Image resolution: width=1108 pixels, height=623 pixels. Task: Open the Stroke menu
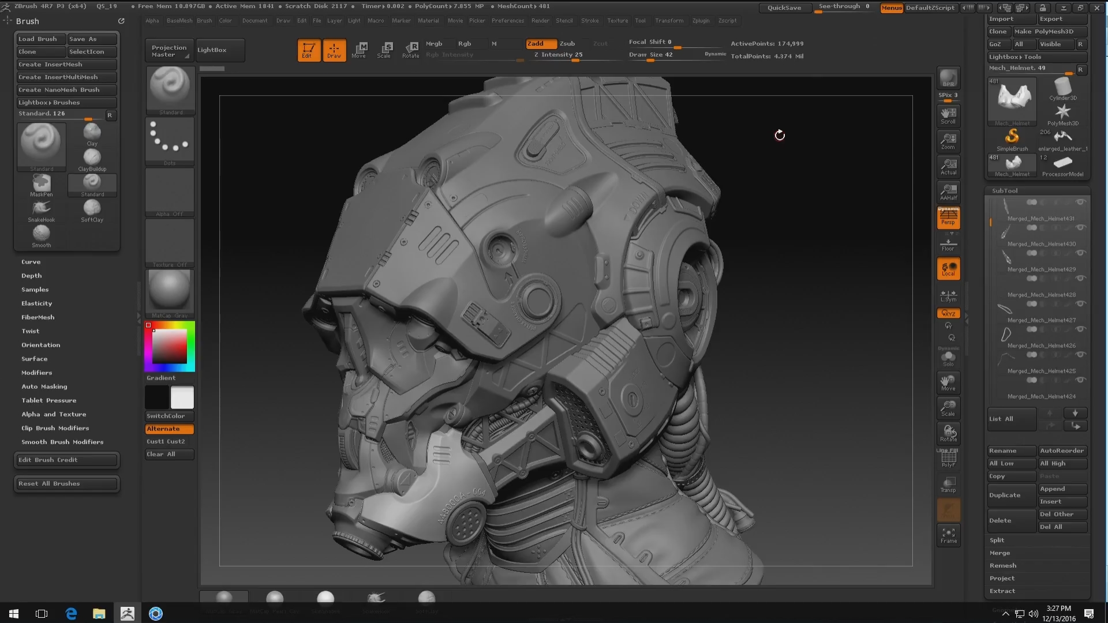pos(590,21)
